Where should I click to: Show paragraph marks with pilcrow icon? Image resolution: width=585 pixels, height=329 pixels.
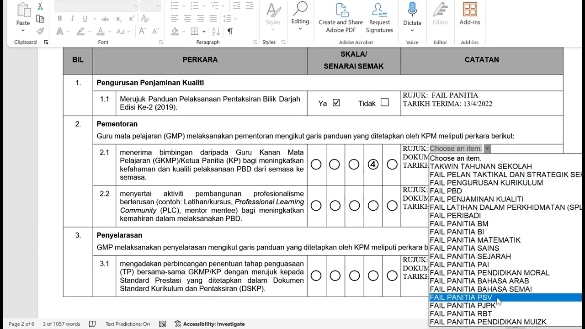230,32
